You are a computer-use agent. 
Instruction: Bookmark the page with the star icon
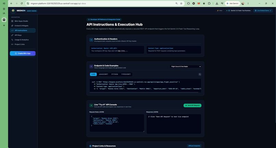(181, 3)
